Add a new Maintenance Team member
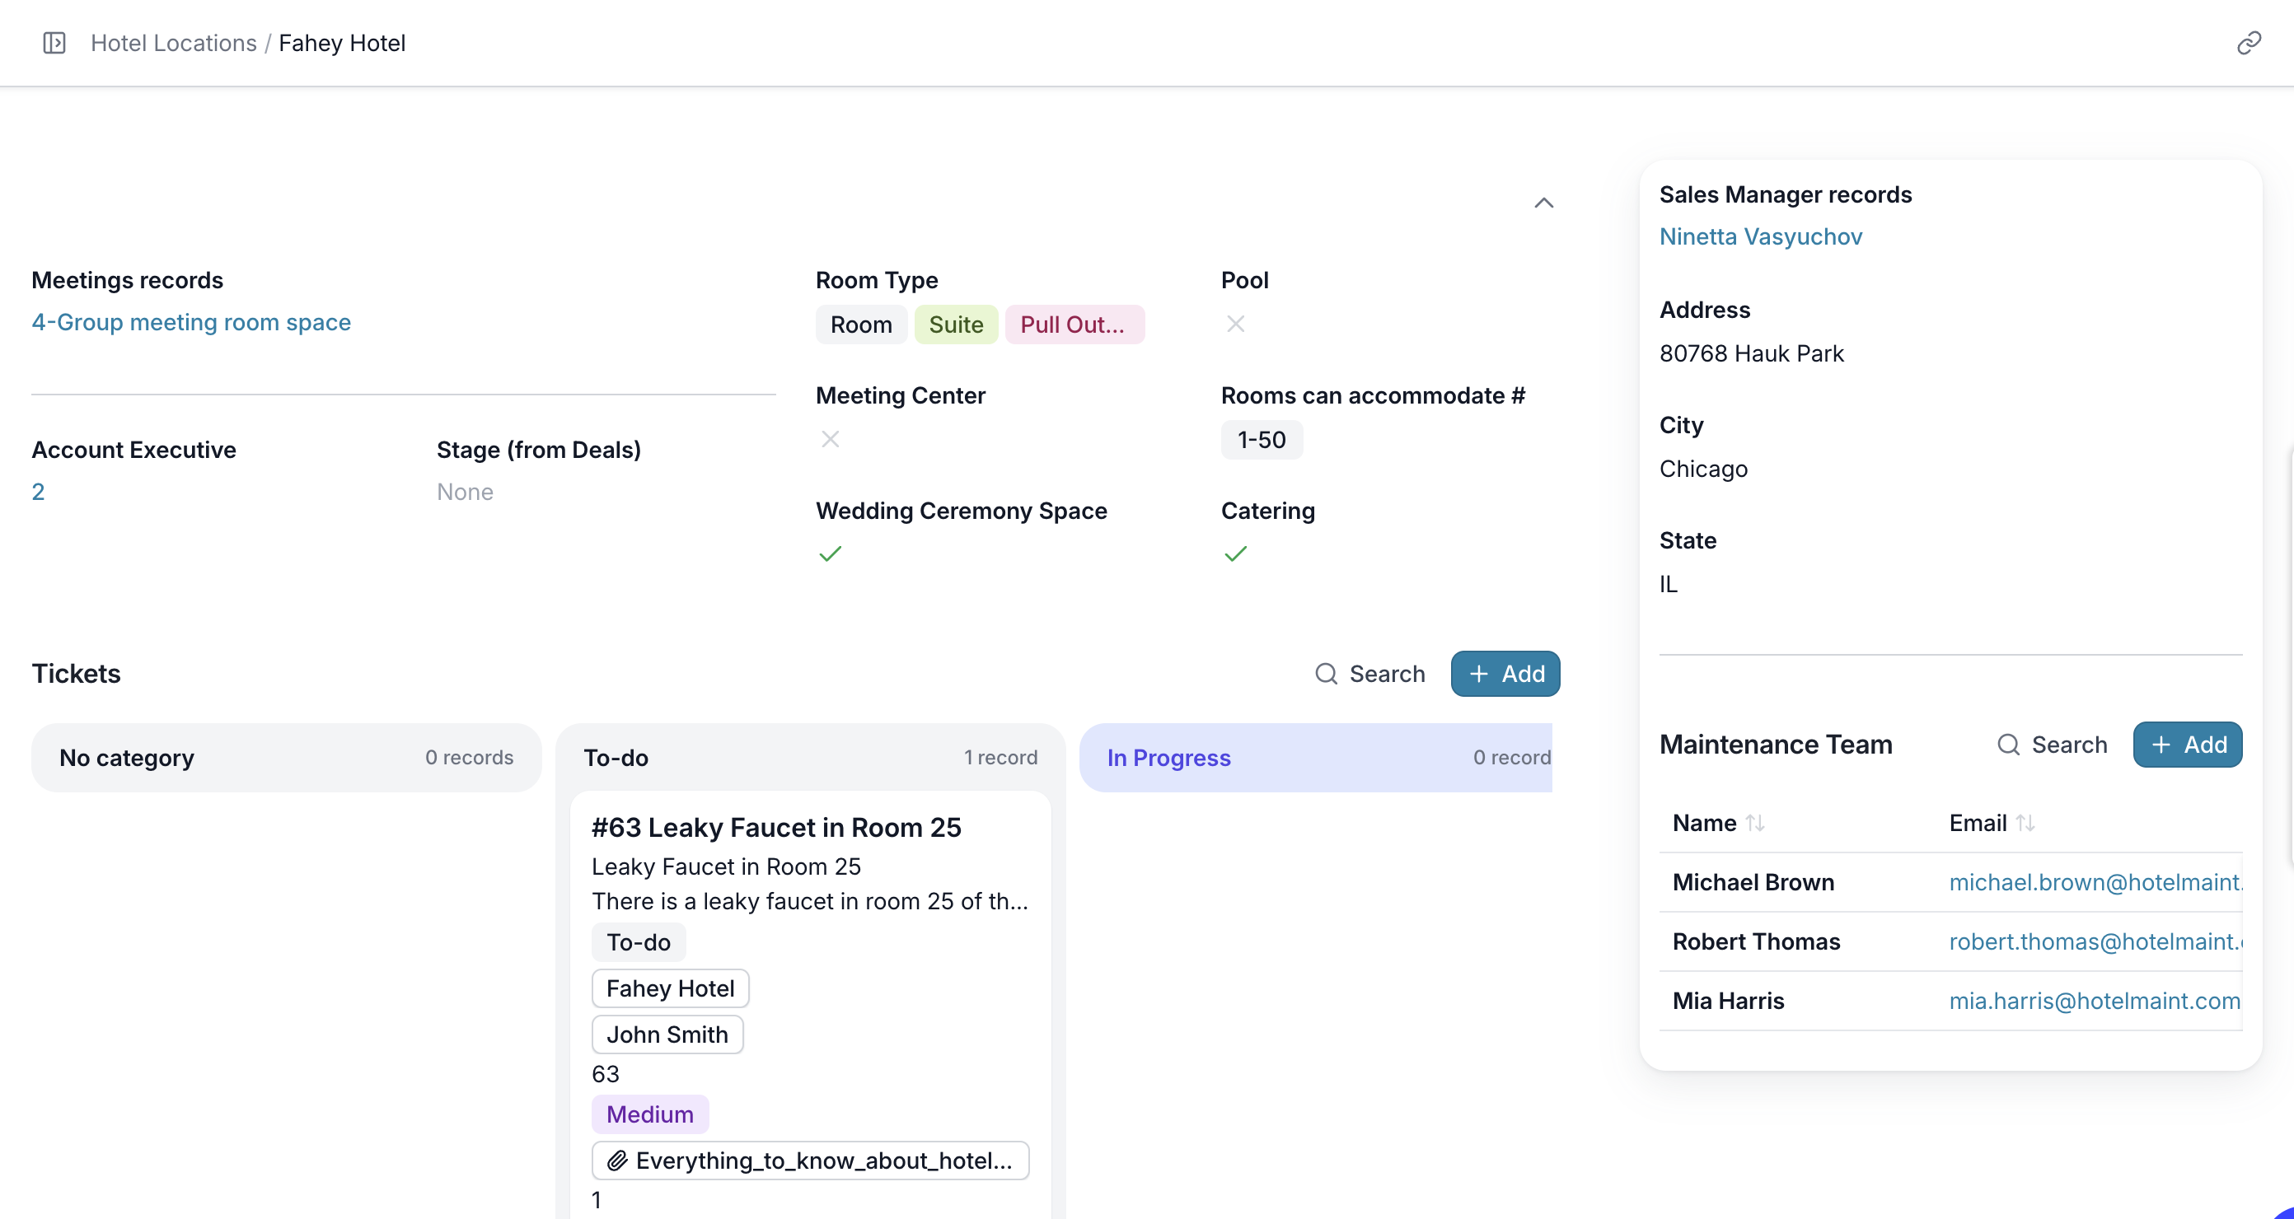Image resolution: width=2294 pixels, height=1219 pixels. [x=2187, y=745]
